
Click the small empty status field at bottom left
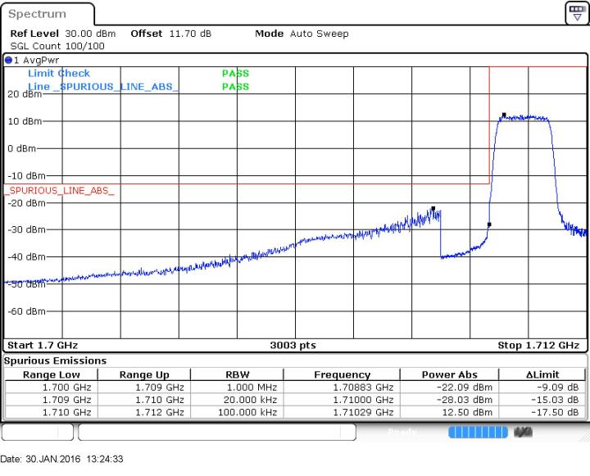click(x=37, y=432)
